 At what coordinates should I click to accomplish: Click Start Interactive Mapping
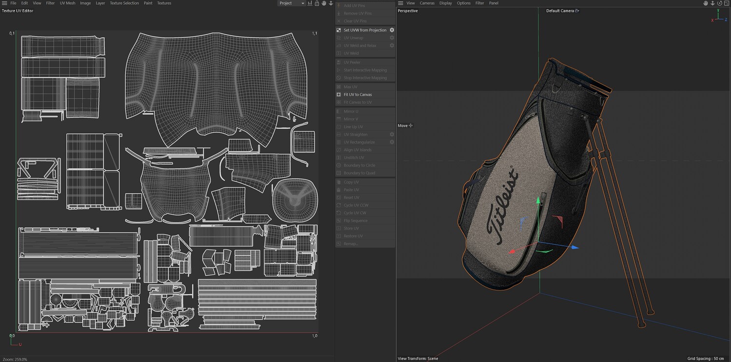click(x=365, y=70)
